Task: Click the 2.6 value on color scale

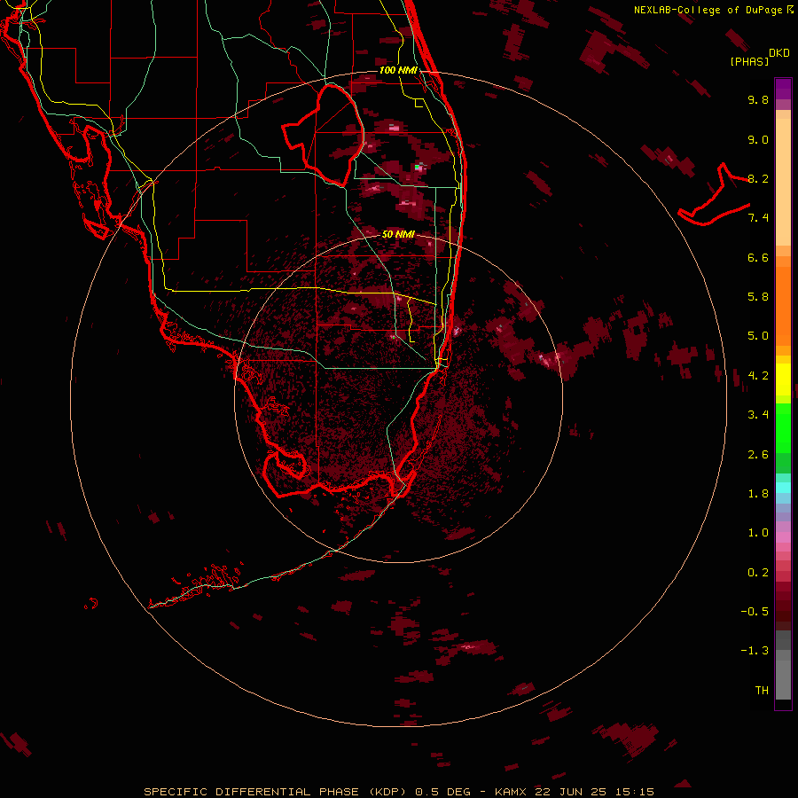Action: [758, 455]
